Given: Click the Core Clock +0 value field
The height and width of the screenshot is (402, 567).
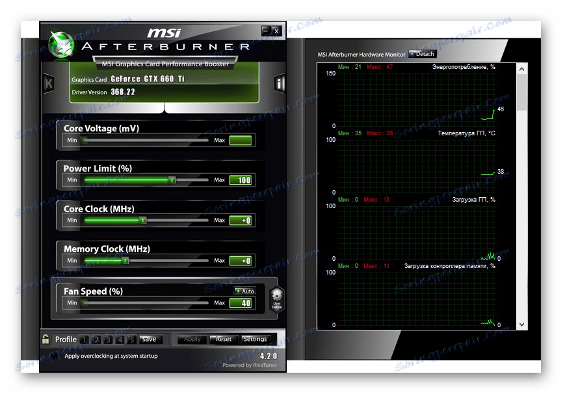Looking at the screenshot, I should click(x=241, y=221).
